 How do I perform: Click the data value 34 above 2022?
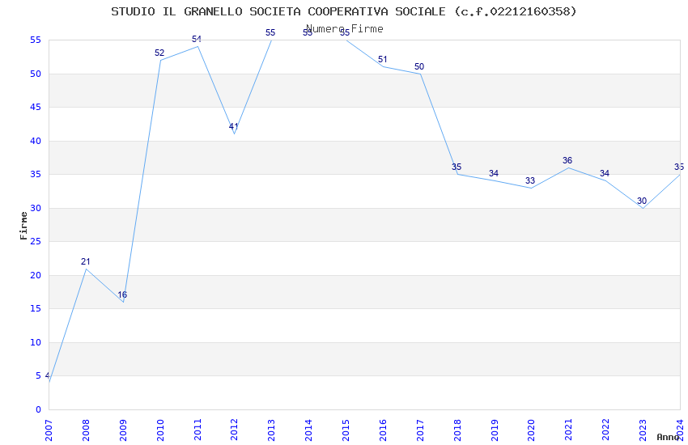pyautogui.click(x=605, y=174)
